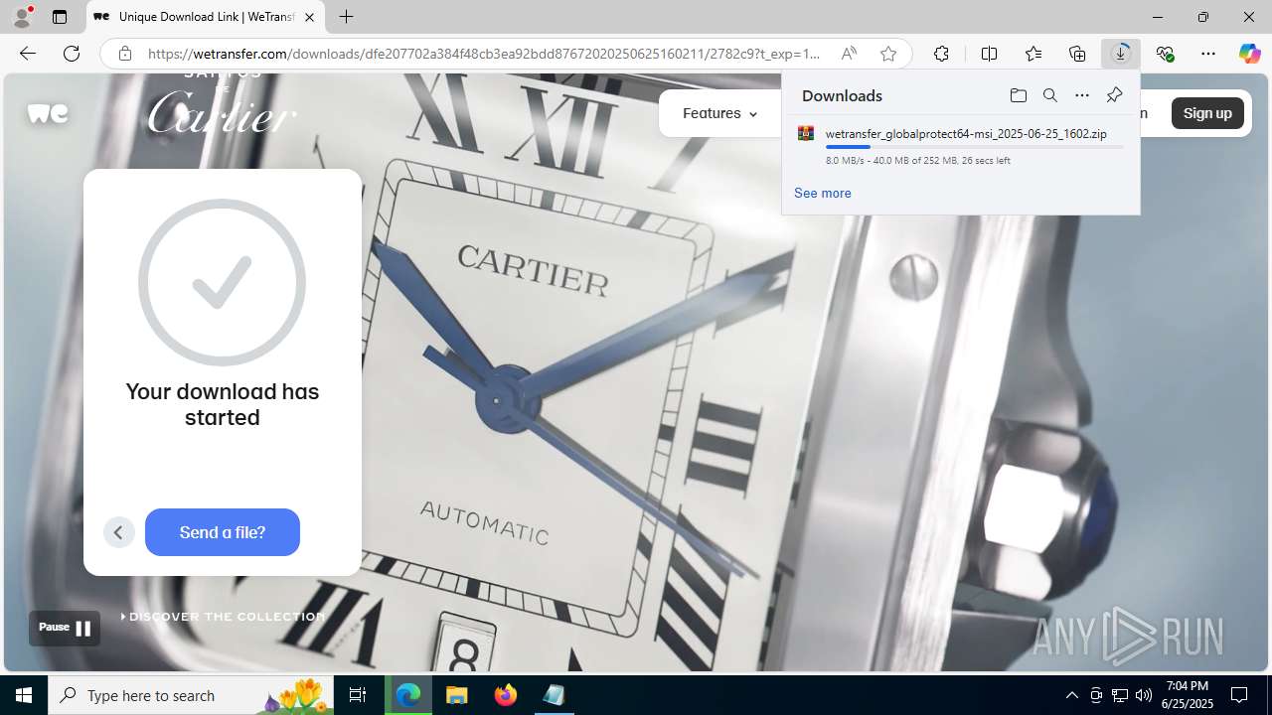Viewport: 1272px width, 715px height.
Task: Pin the Downloads panel
Action: pyautogui.click(x=1114, y=95)
